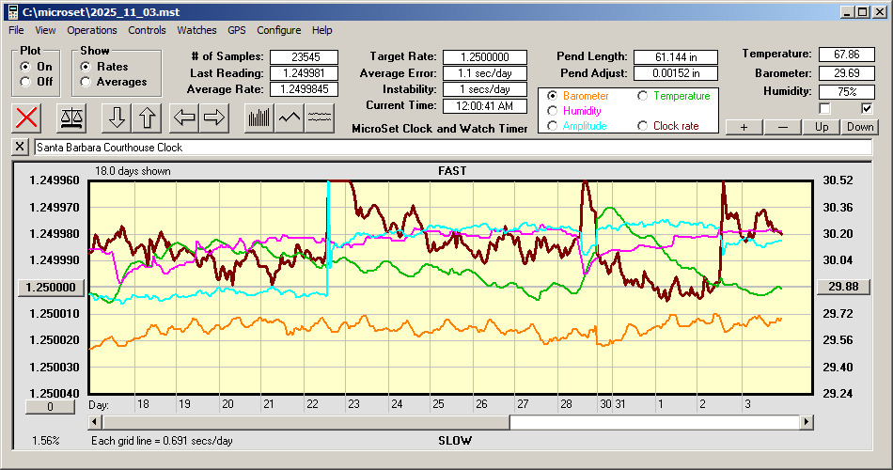Screen dimensions: 893x470
Task: Click the up arrow toolbar button
Action: (148, 117)
